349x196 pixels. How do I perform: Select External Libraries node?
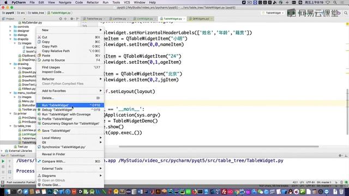coord(19,151)
